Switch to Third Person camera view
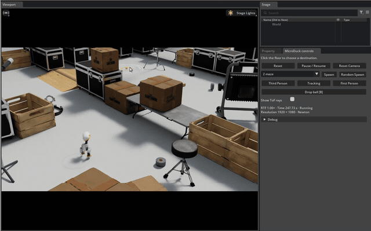 [278, 83]
